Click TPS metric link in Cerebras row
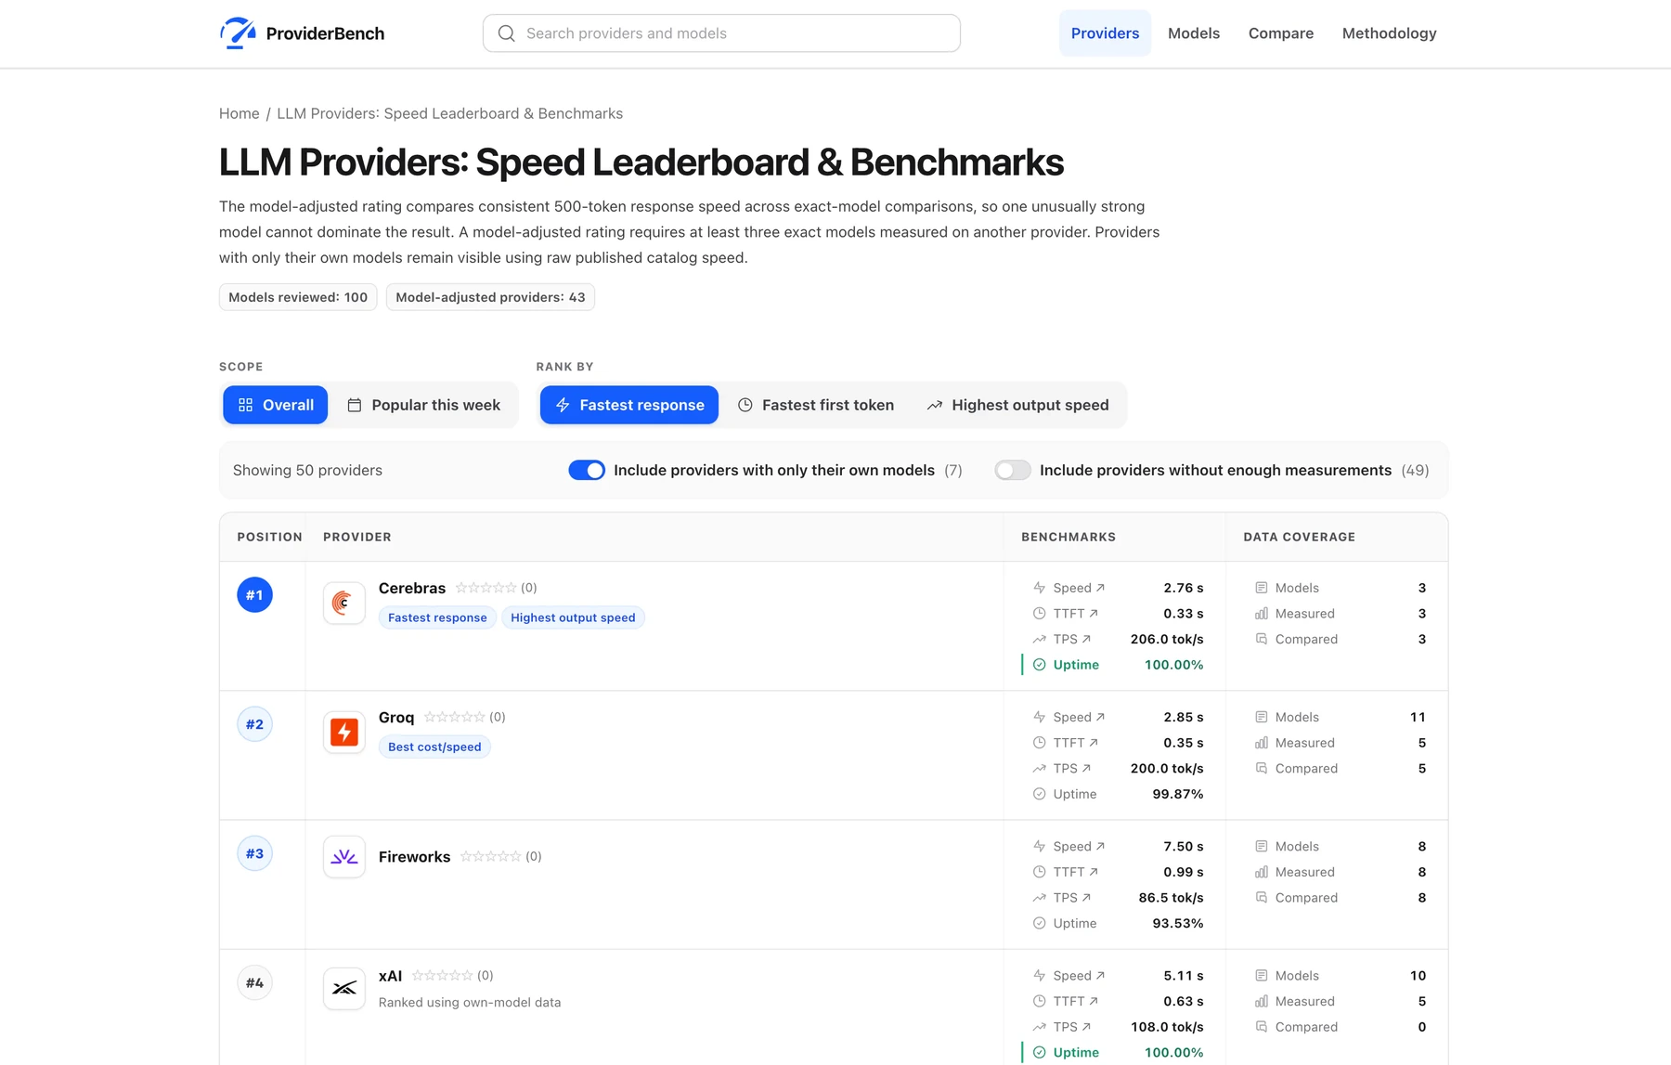Viewport: 1671px width, 1065px height. 1072,639
